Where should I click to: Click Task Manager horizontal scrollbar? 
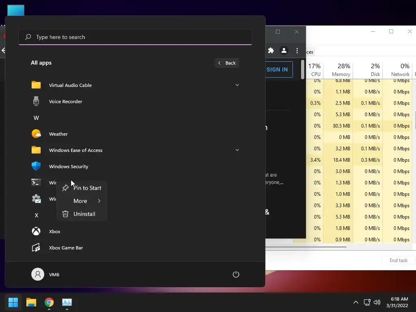(306, 247)
